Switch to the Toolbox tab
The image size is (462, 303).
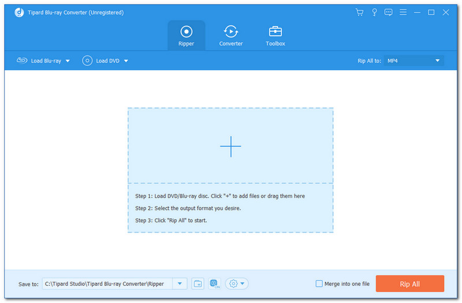(275, 36)
